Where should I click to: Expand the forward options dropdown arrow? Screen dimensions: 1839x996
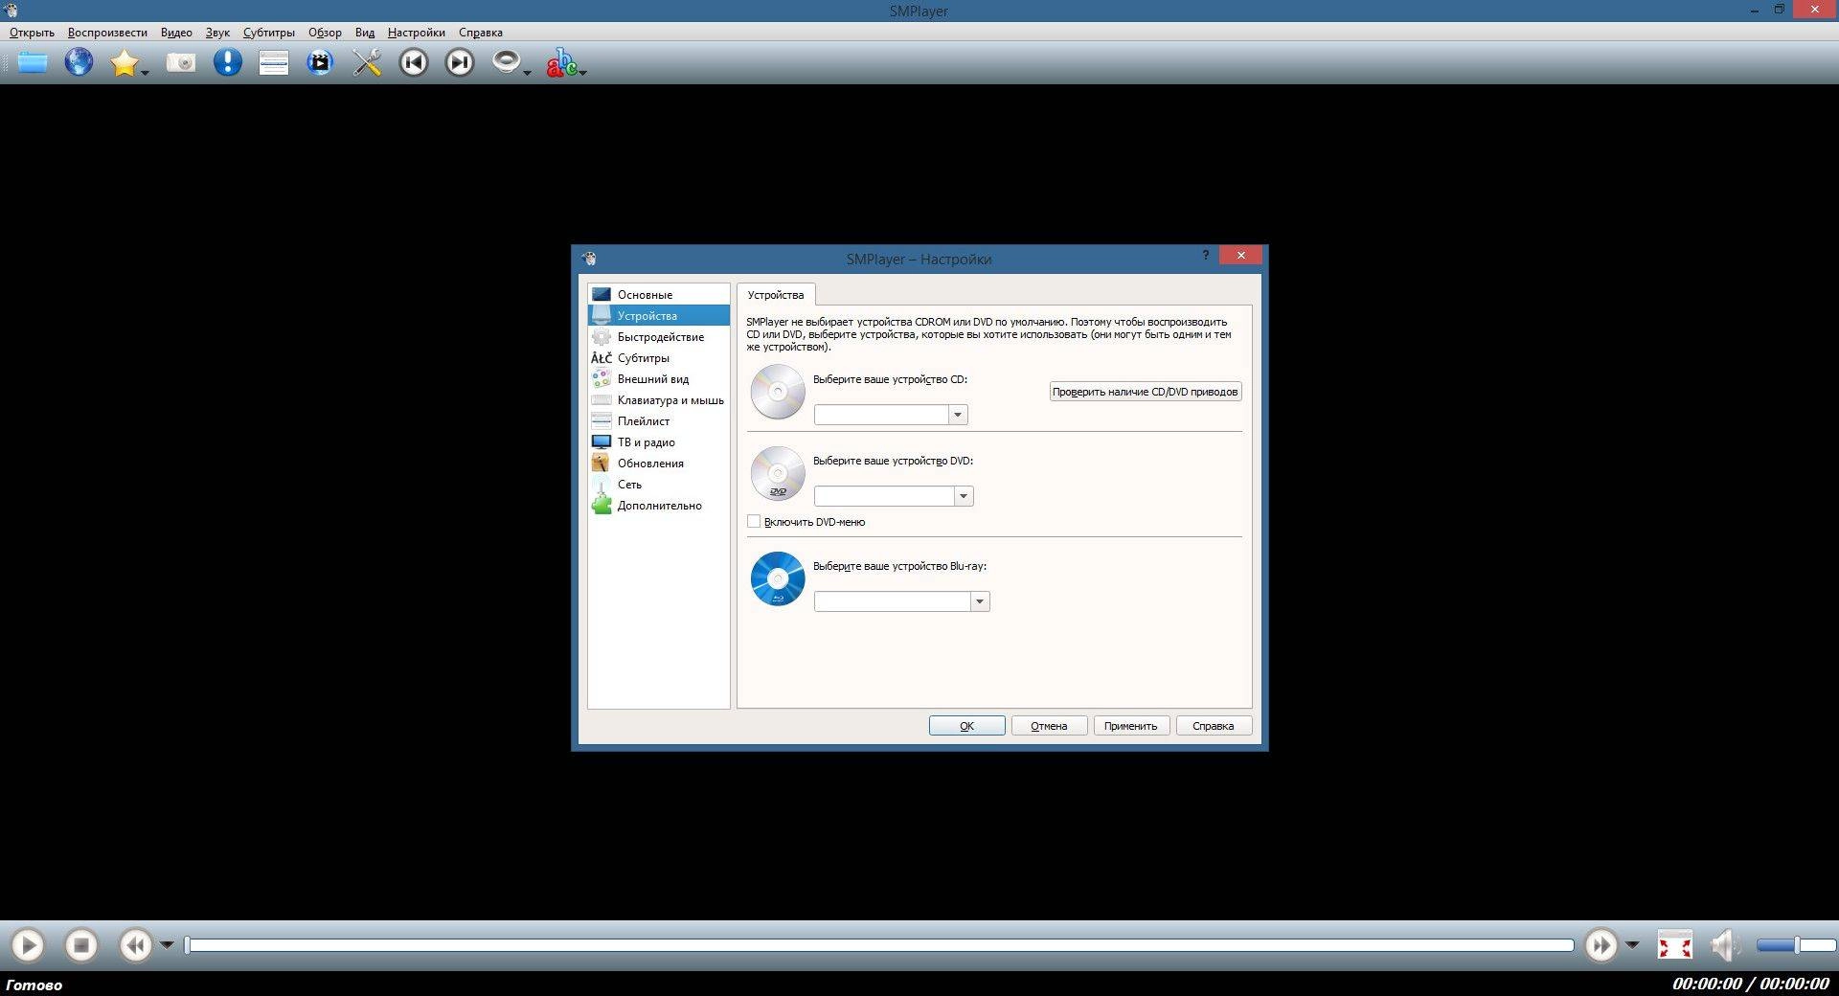1632,945
